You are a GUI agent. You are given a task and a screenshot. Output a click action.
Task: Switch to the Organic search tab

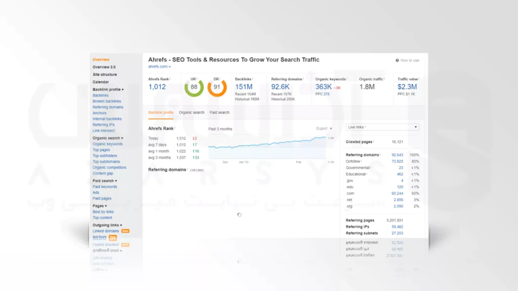pyautogui.click(x=192, y=113)
